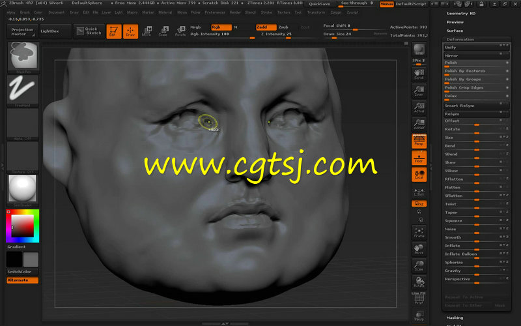Toggle M material mode
Screen dimensions: 521x326
pos(236,27)
